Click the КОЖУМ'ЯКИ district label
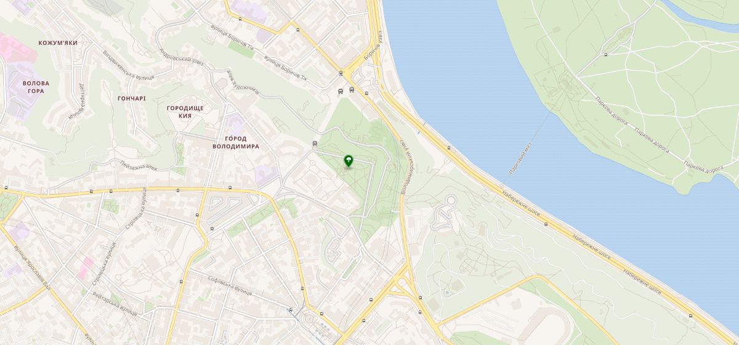Viewport: 739px width, 345px height. click(57, 43)
